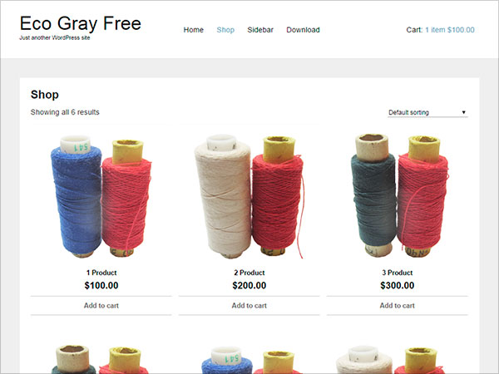499x374 pixels.
Task: Add 2 Product to cart
Action: (249, 306)
